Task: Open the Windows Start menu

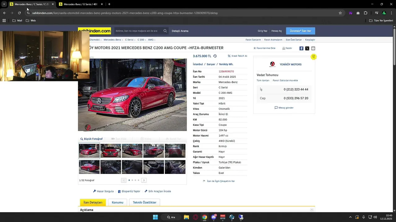Action: coord(155,217)
